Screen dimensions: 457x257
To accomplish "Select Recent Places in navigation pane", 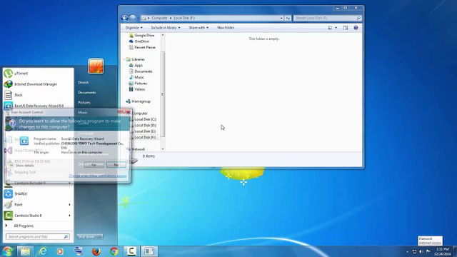I will coord(142,47).
